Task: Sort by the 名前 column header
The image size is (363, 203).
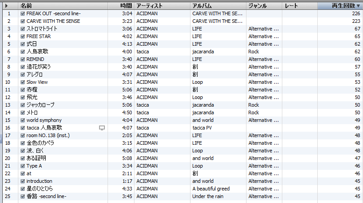Action: (x=63, y=6)
